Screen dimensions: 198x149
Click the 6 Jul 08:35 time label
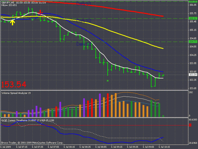(85, 147)
